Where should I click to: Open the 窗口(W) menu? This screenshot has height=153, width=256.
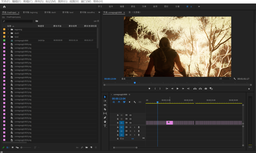coord(86,1)
